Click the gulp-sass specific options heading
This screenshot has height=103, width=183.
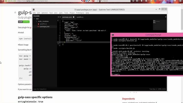point(35,97)
